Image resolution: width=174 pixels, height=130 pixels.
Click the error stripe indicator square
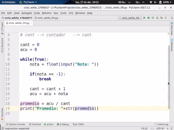[169, 34]
